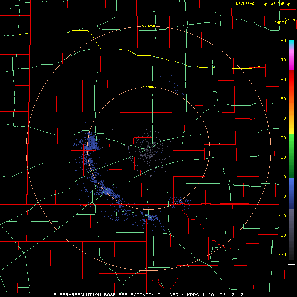Click the -10 value on the dBZ scale
This screenshot has height=297, width=297.
pos(282,216)
